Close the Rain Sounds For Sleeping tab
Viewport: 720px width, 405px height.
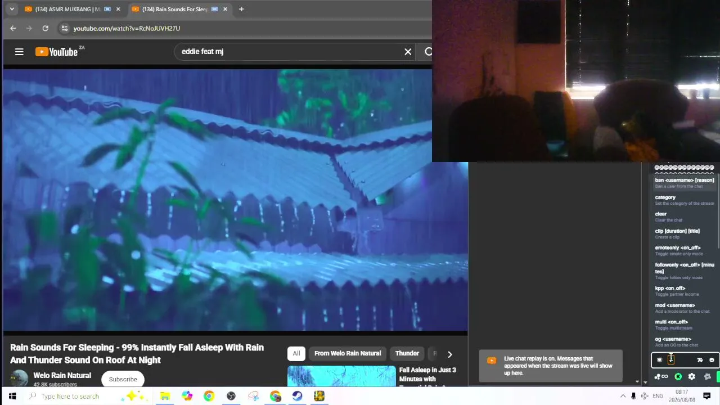(226, 9)
